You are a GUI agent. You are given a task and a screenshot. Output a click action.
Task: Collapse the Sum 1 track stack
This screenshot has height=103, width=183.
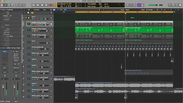pos(26,18)
